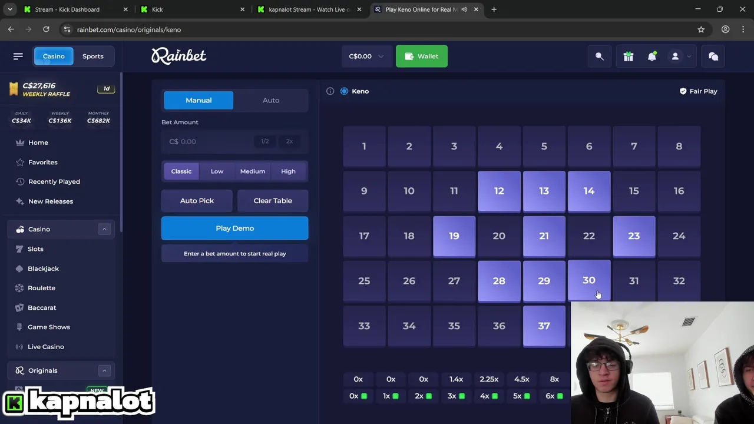Click the Blackjack spade icon
Image resolution: width=754 pixels, height=424 pixels.
20,269
